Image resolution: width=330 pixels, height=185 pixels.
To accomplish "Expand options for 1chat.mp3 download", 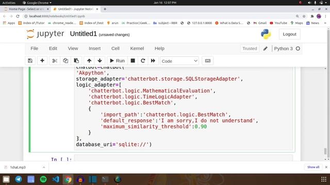I will point(44,168).
